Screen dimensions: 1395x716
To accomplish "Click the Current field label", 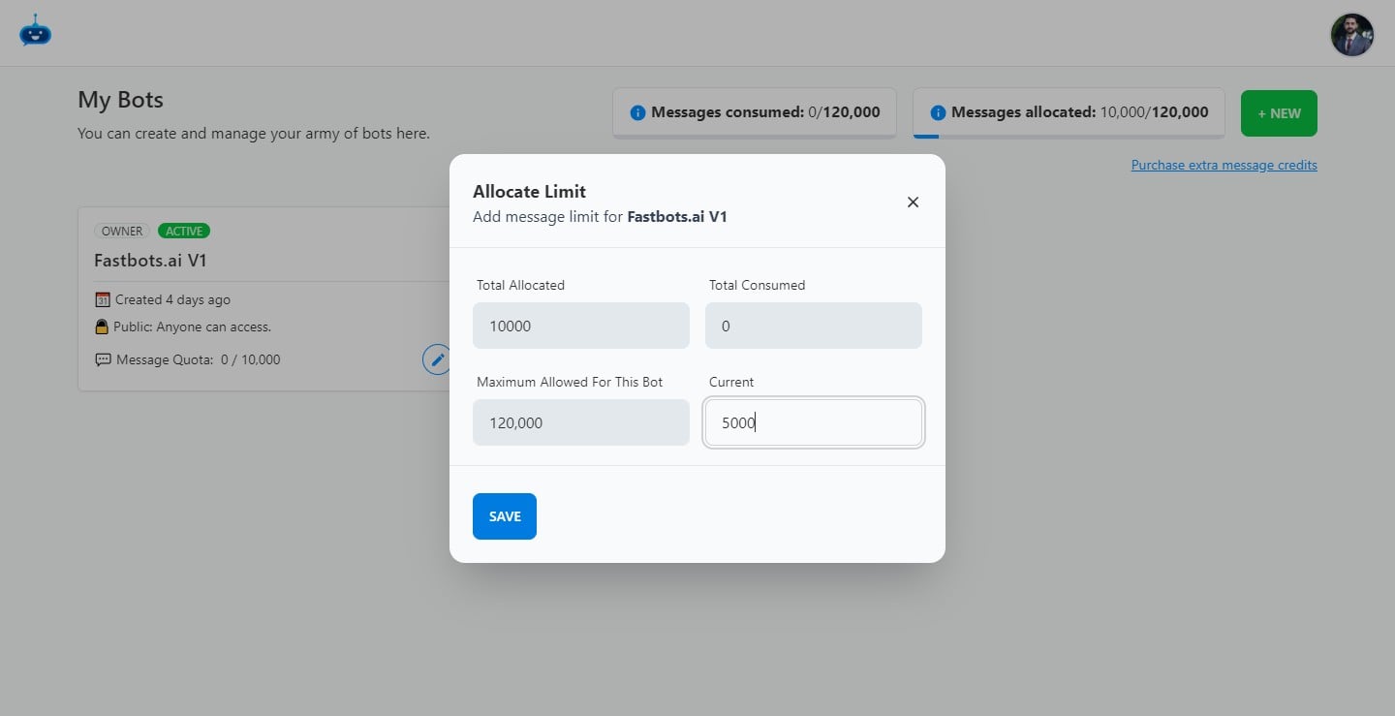I will click(731, 382).
